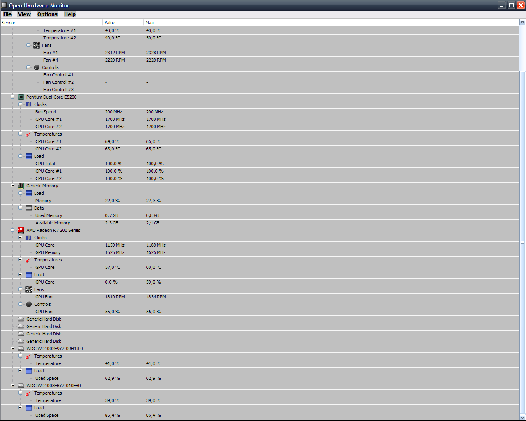
Task: Open the File menu
Action: point(7,14)
